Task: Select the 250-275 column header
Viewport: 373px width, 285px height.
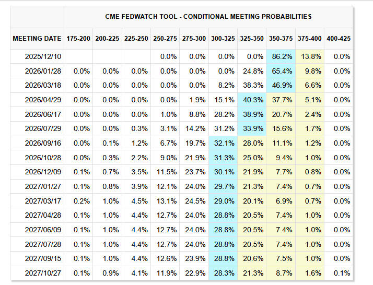Action: coord(166,39)
